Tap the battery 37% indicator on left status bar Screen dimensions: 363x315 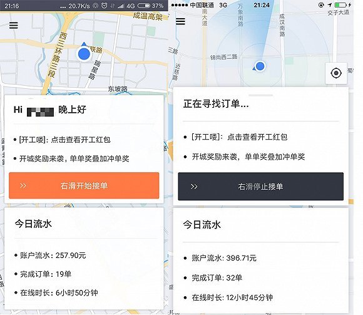click(x=151, y=6)
